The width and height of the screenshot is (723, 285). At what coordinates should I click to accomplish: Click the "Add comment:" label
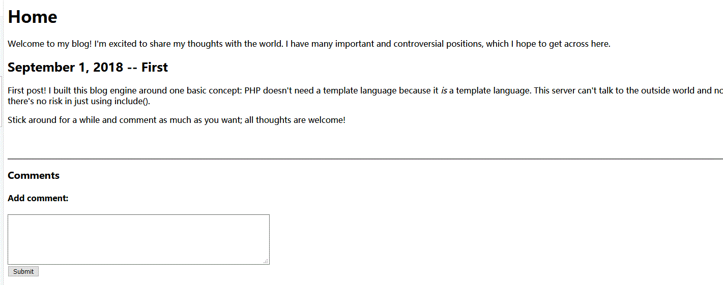coord(38,198)
